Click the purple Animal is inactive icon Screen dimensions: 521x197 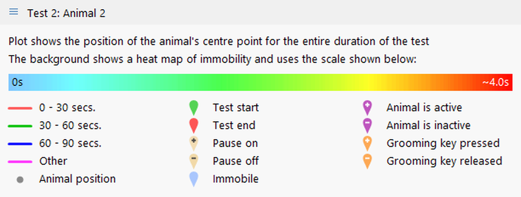coord(367,126)
